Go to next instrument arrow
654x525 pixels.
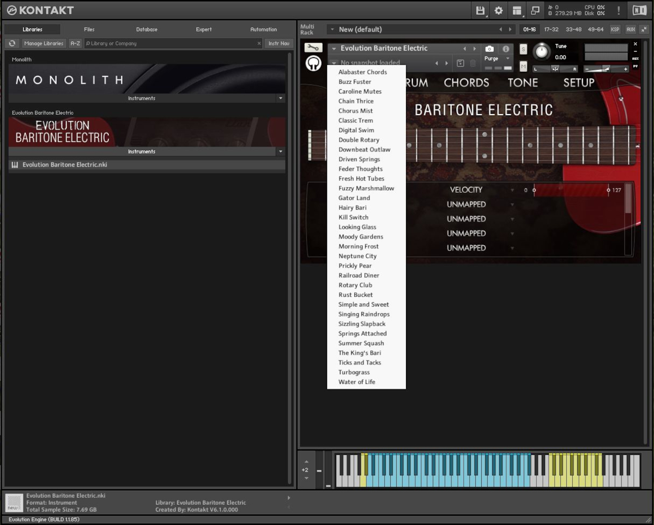(475, 48)
